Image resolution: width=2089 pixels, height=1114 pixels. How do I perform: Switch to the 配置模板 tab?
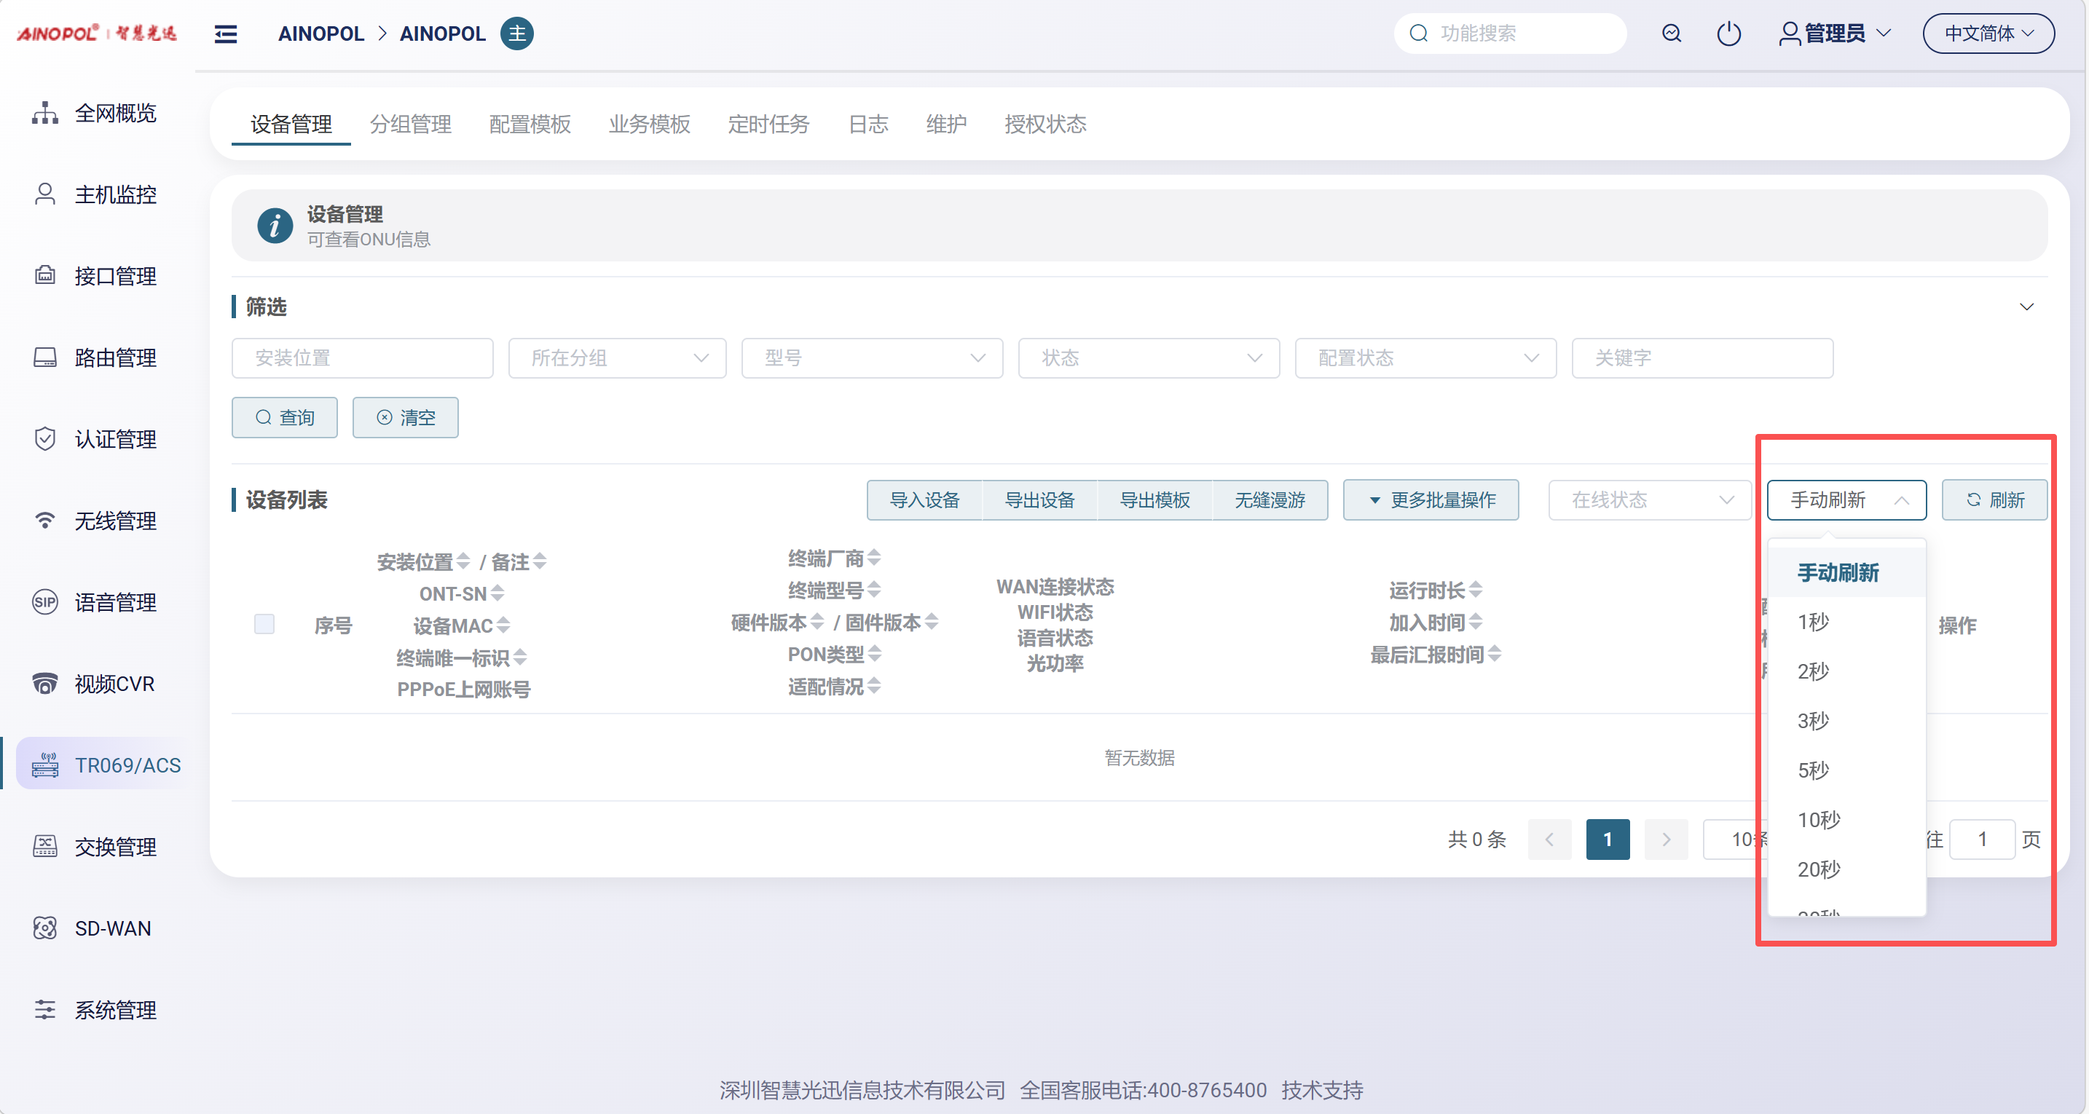[x=530, y=124]
